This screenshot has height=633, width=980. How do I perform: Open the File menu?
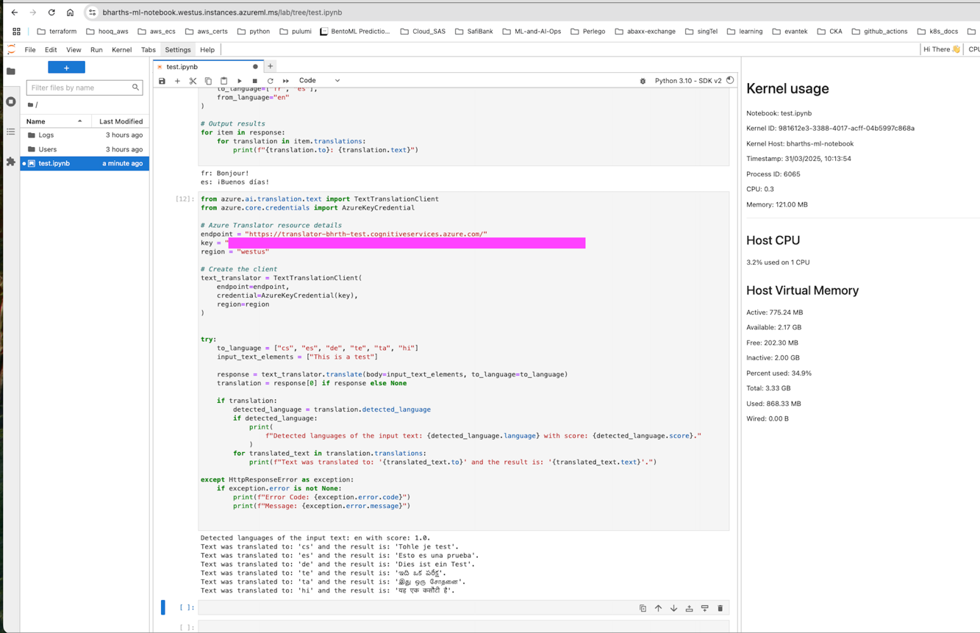(30, 50)
